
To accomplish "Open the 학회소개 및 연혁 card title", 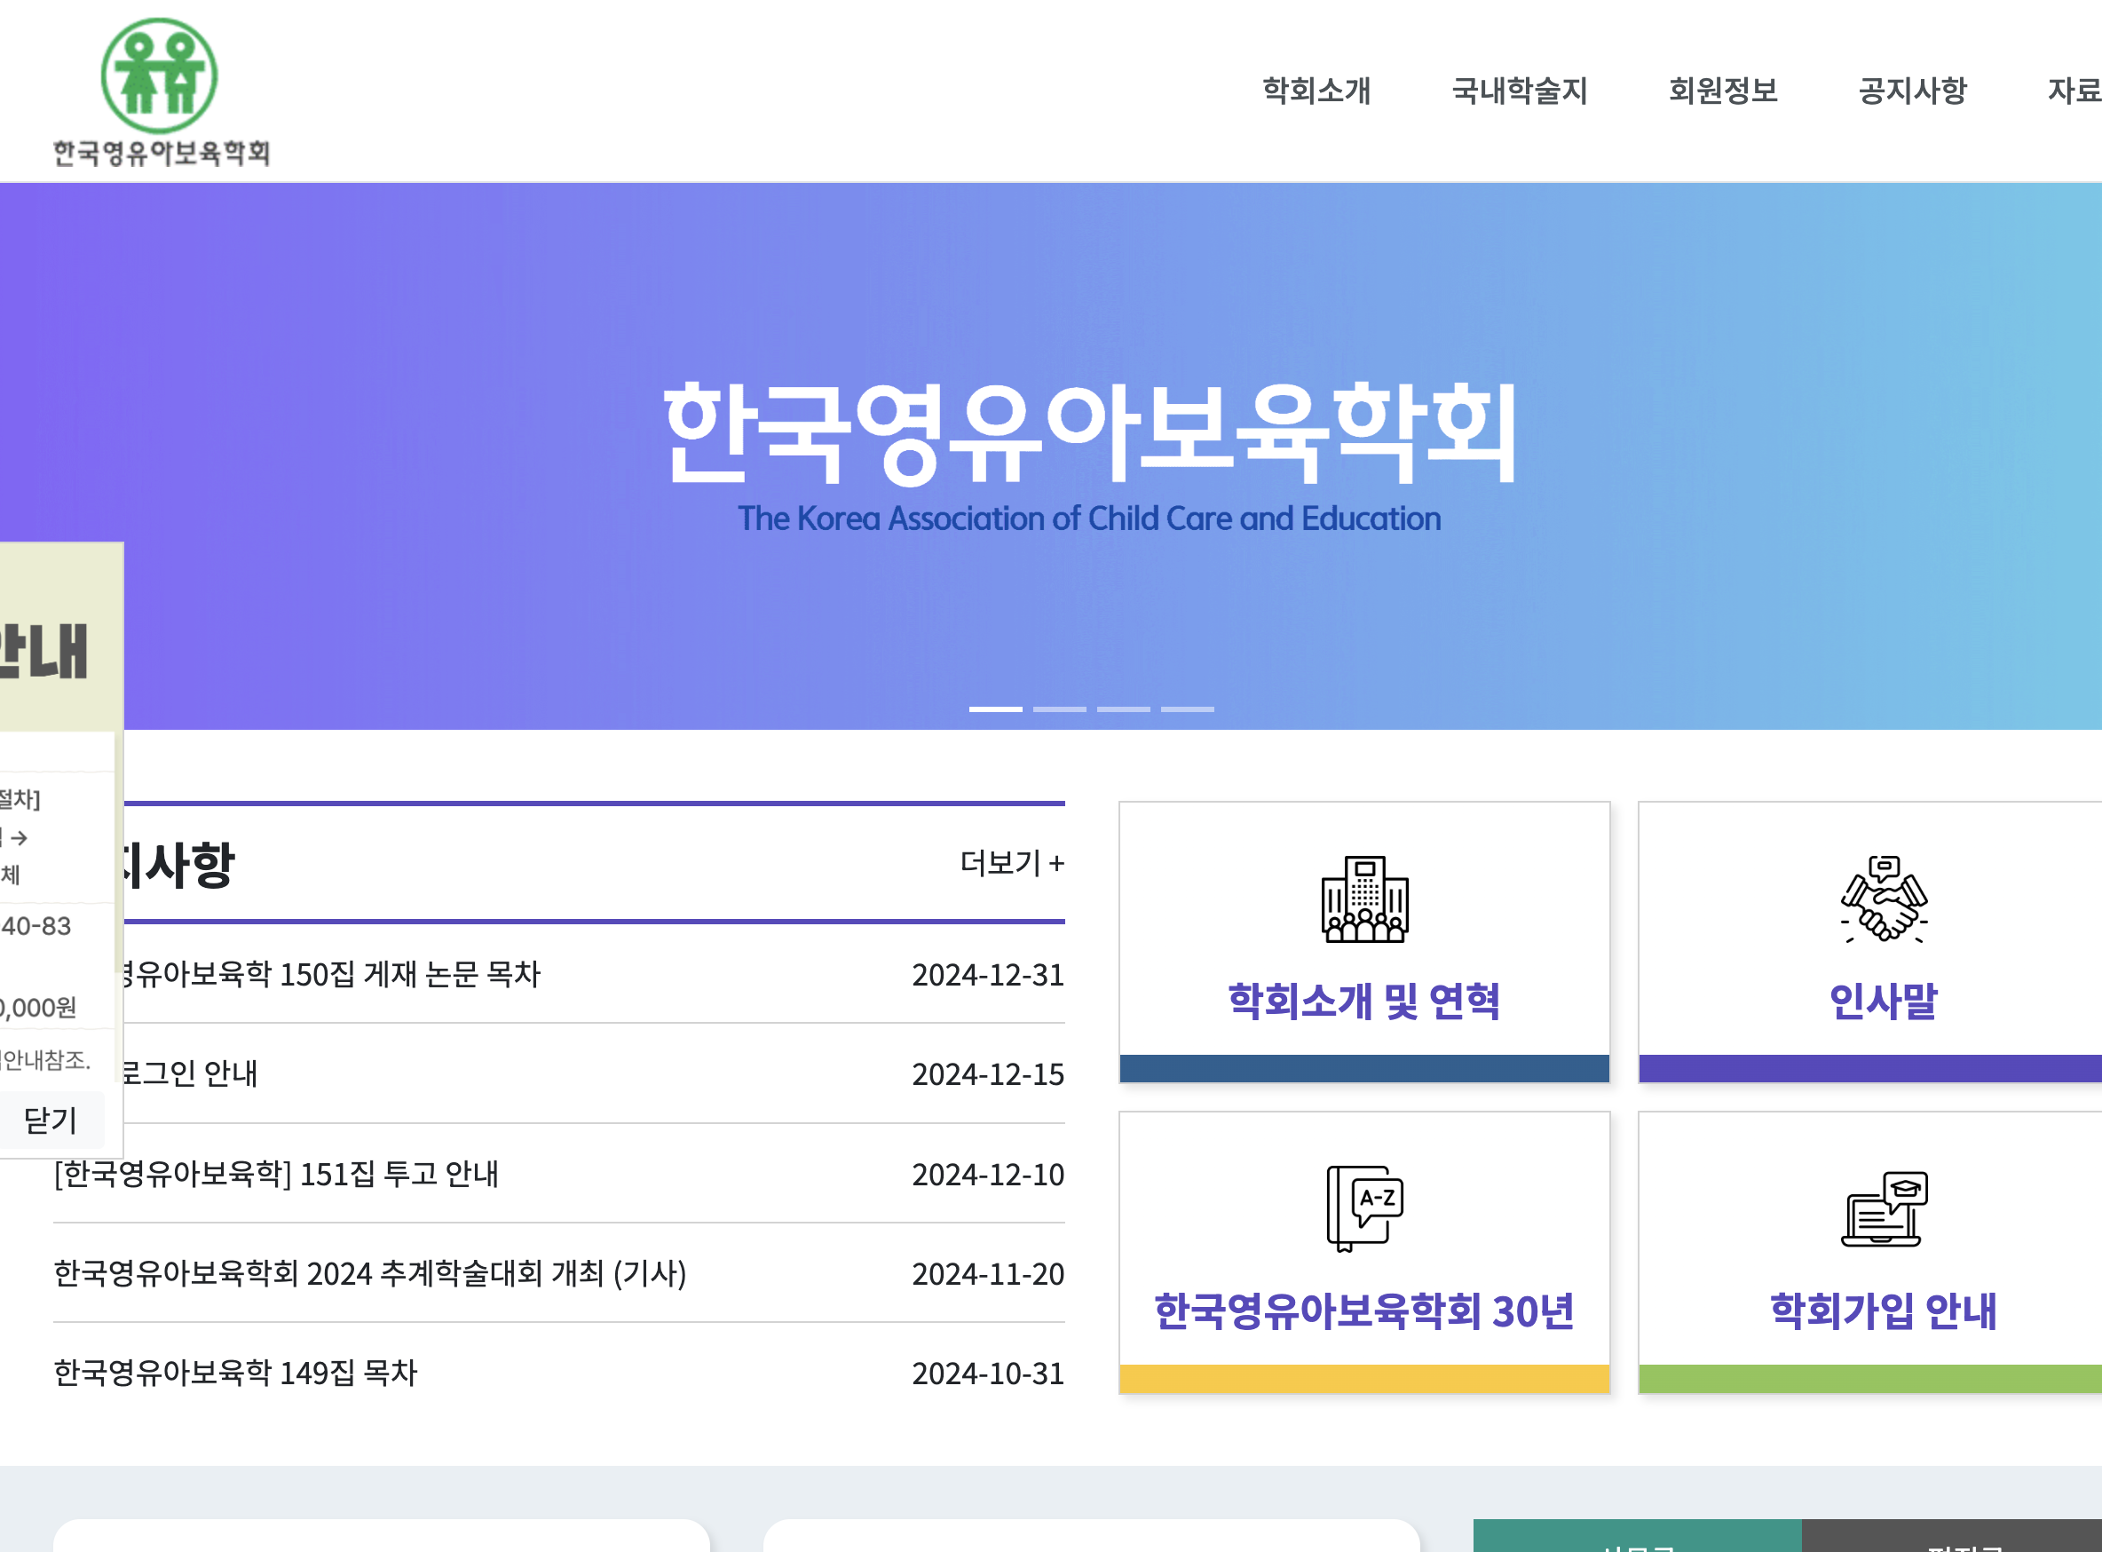I will tap(1363, 1002).
